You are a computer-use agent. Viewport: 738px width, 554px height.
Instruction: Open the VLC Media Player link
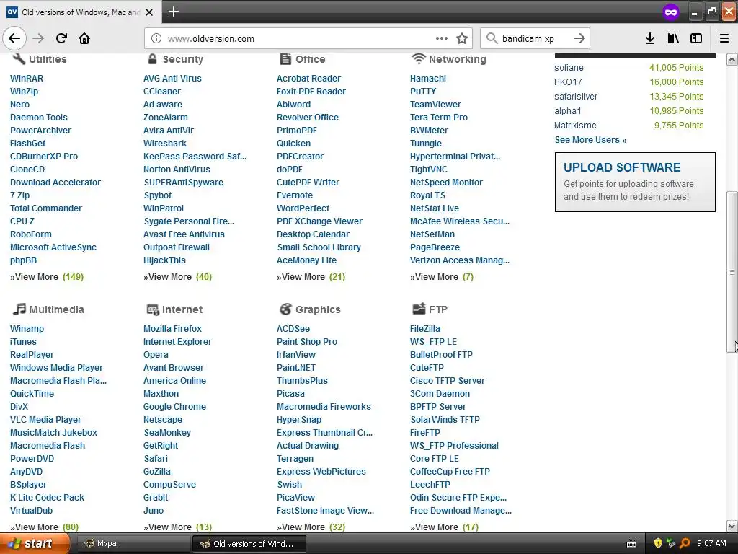tap(45, 419)
